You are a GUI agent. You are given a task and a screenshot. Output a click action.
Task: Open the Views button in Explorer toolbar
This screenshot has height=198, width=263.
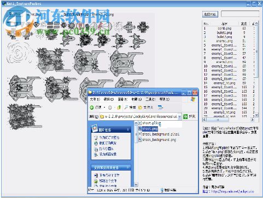160,108
